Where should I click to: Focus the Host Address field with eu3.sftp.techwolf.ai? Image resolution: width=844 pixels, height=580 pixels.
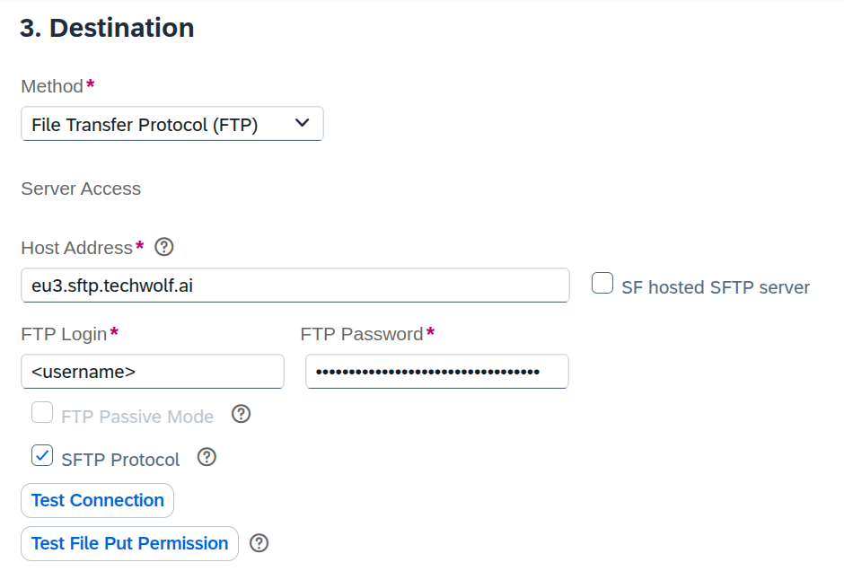click(295, 286)
